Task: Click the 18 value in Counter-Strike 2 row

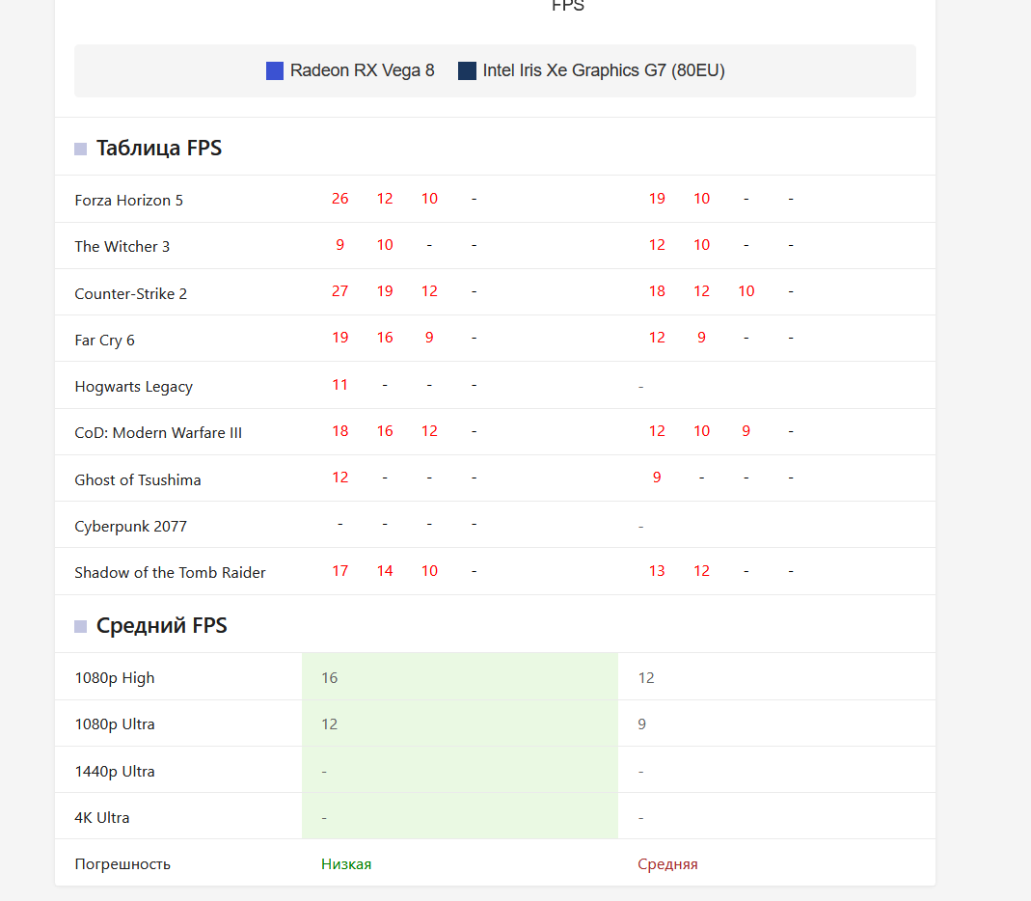Action: point(657,291)
